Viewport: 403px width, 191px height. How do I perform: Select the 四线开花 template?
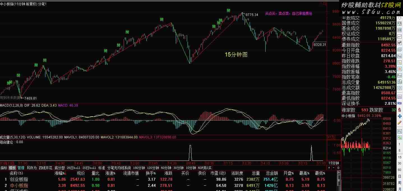coord(45,168)
